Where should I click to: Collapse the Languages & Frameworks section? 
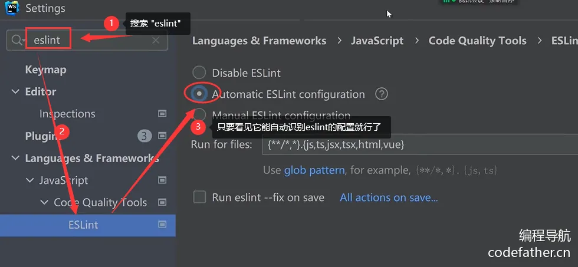pyautogui.click(x=15, y=159)
